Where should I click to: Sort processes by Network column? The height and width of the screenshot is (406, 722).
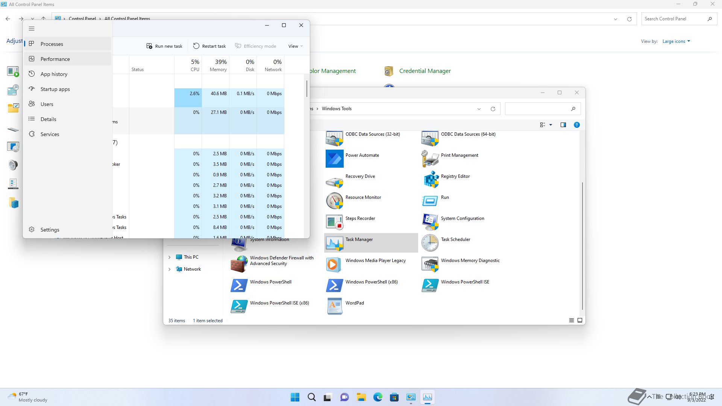pos(270,65)
